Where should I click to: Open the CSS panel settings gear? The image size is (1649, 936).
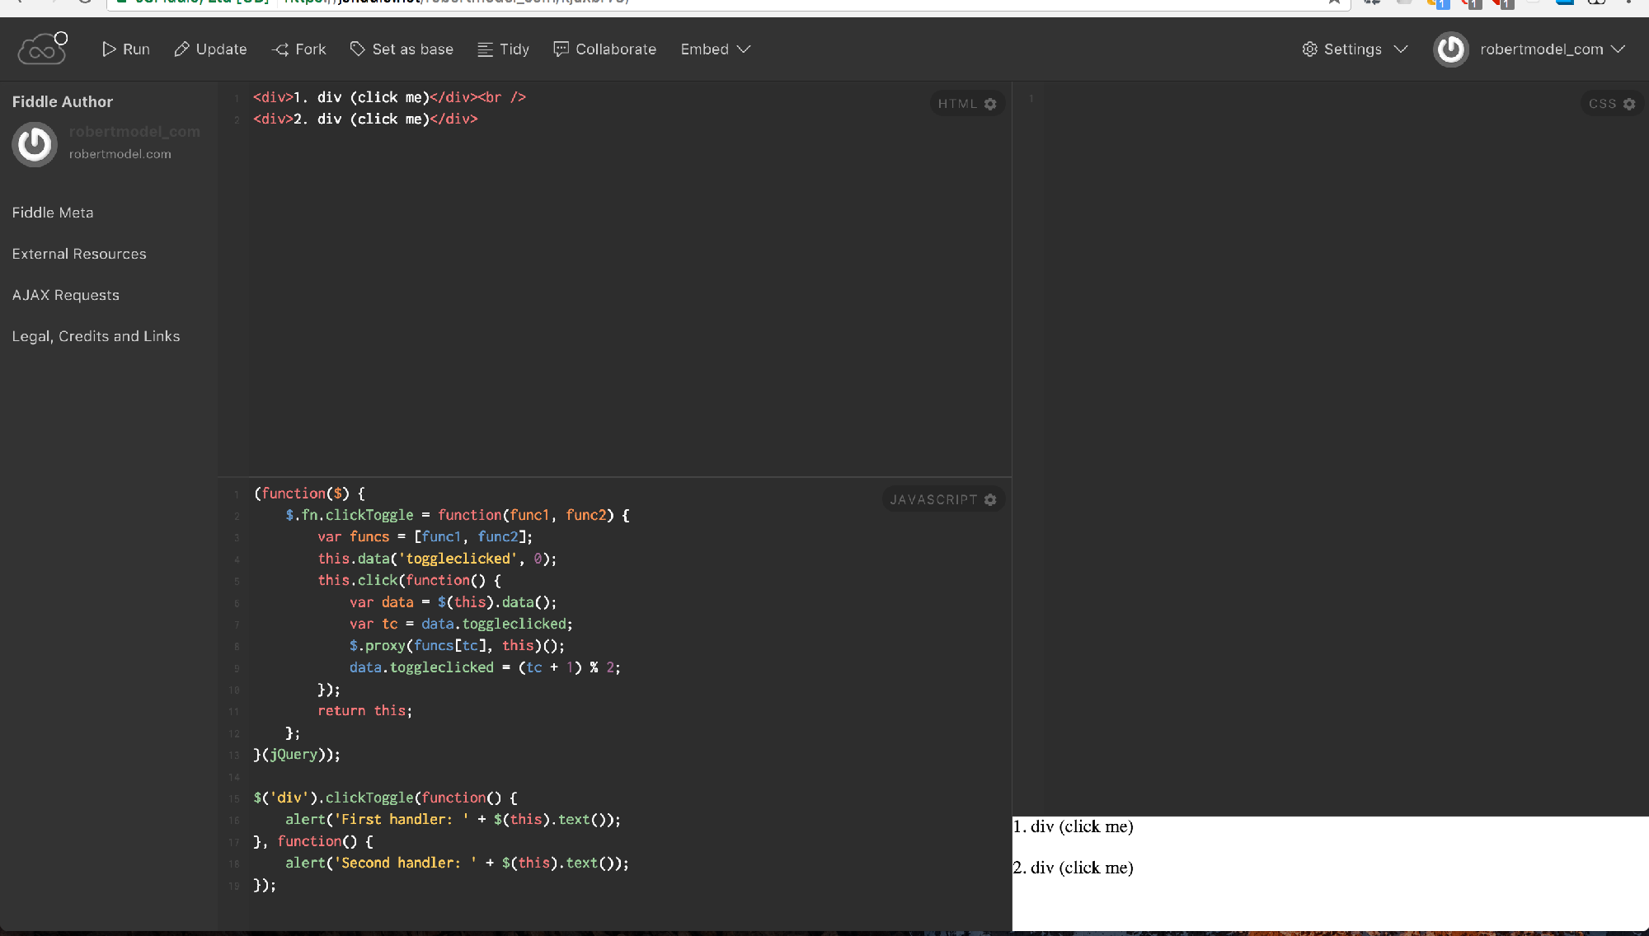(1629, 104)
